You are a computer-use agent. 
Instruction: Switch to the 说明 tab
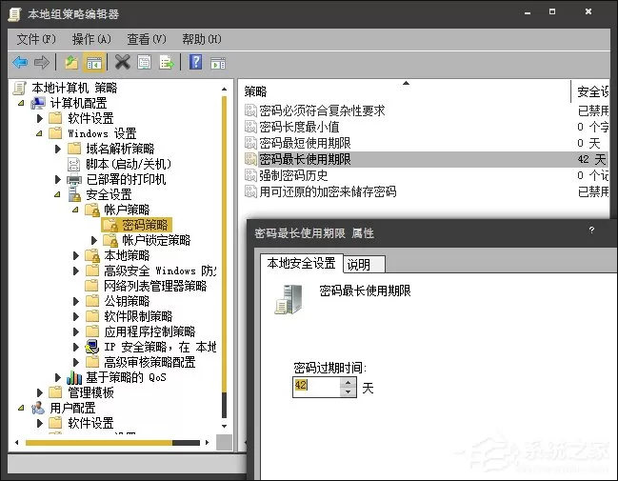(x=364, y=264)
